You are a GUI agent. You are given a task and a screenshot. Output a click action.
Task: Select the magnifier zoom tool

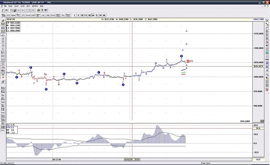pos(267,74)
